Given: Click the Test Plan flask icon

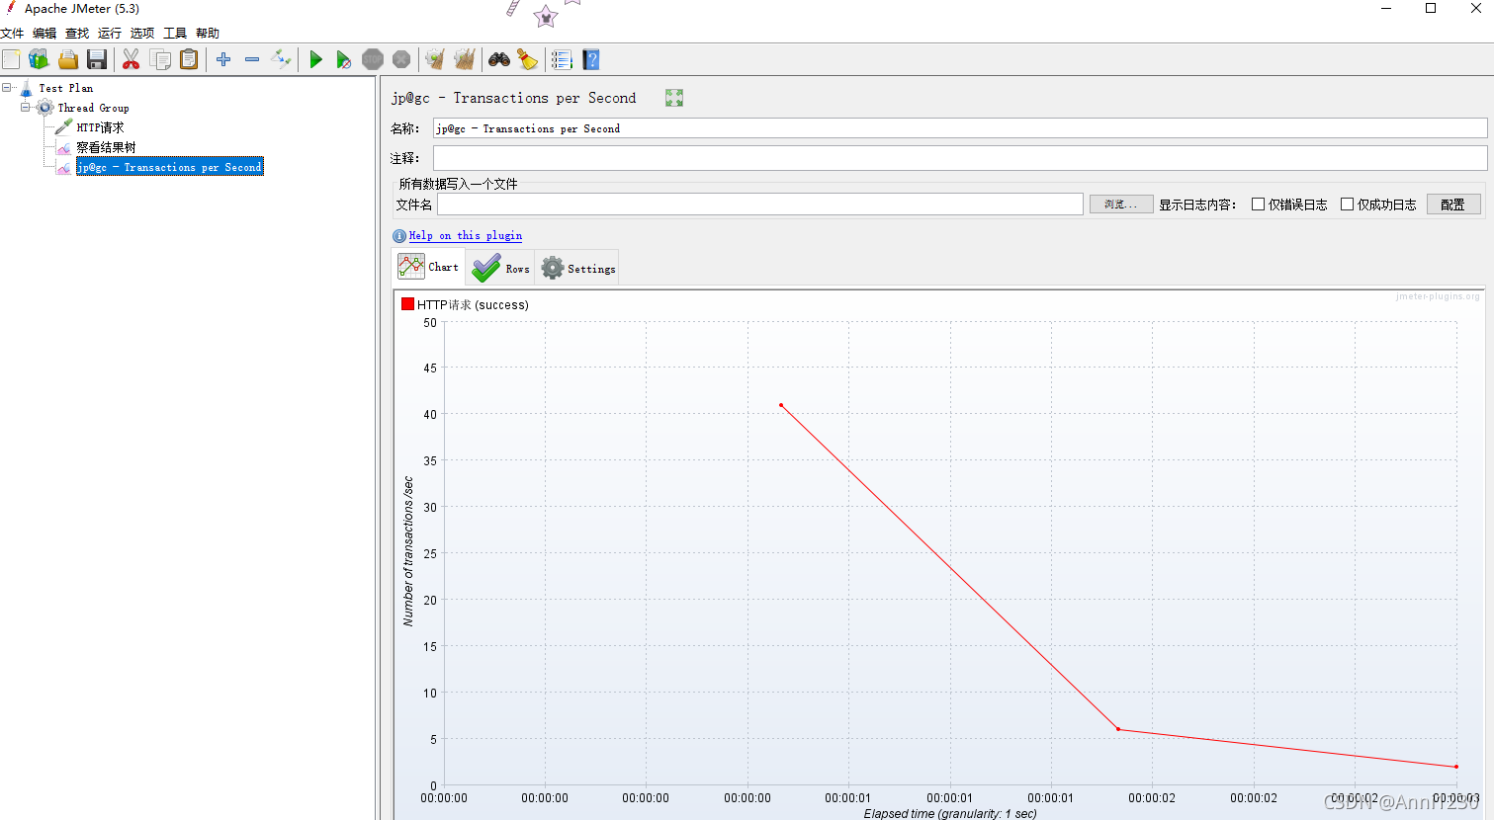Looking at the screenshot, I should [27, 89].
